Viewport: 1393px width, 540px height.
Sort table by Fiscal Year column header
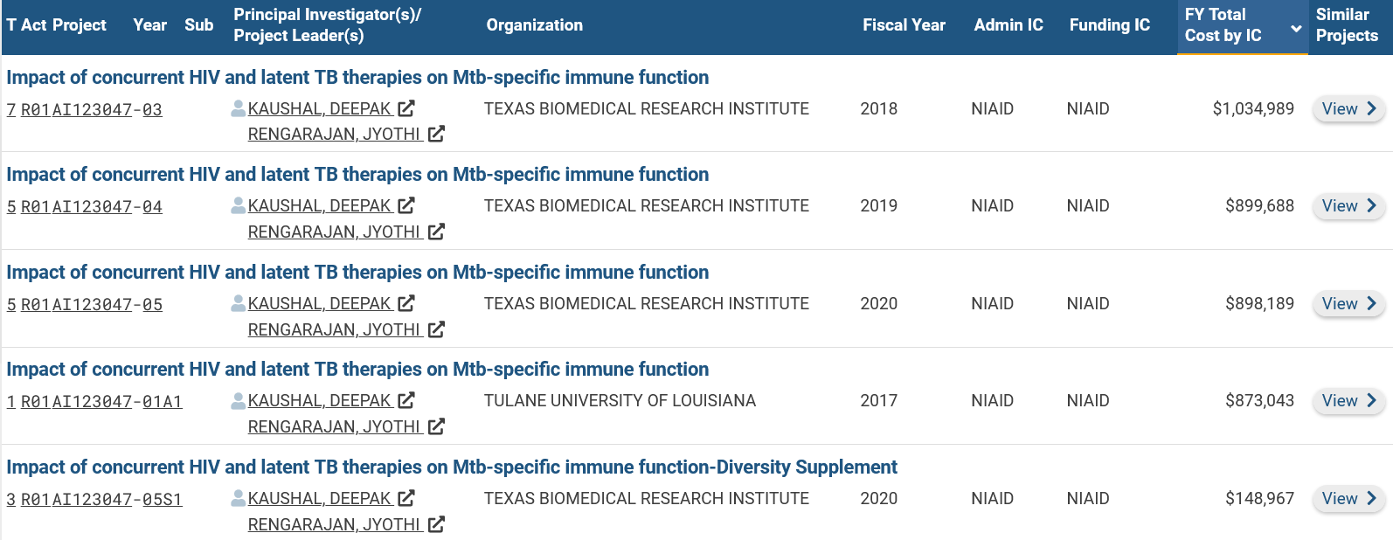pyautogui.click(x=904, y=25)
